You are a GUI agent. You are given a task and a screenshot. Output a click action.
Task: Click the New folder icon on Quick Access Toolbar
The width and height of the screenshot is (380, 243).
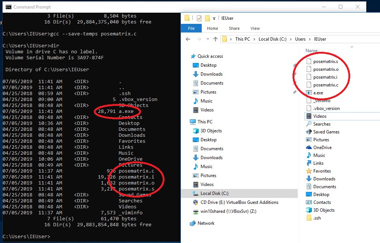pos(207,18)
